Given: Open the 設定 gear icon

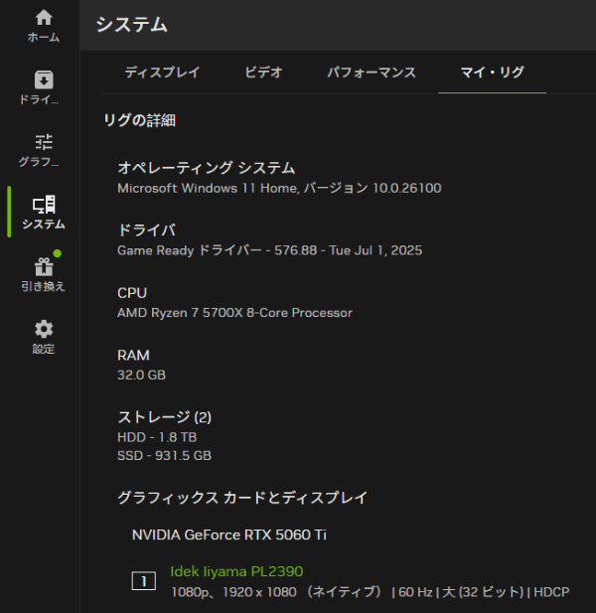Looking at the screenshot, I should pyautogui.click(x=44, y=329).
